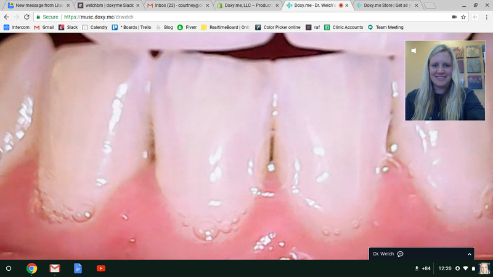The width and height of the screenshot is (493, 277).
Task: Expand the Dr. Welch chat panel
Action: 470,254
